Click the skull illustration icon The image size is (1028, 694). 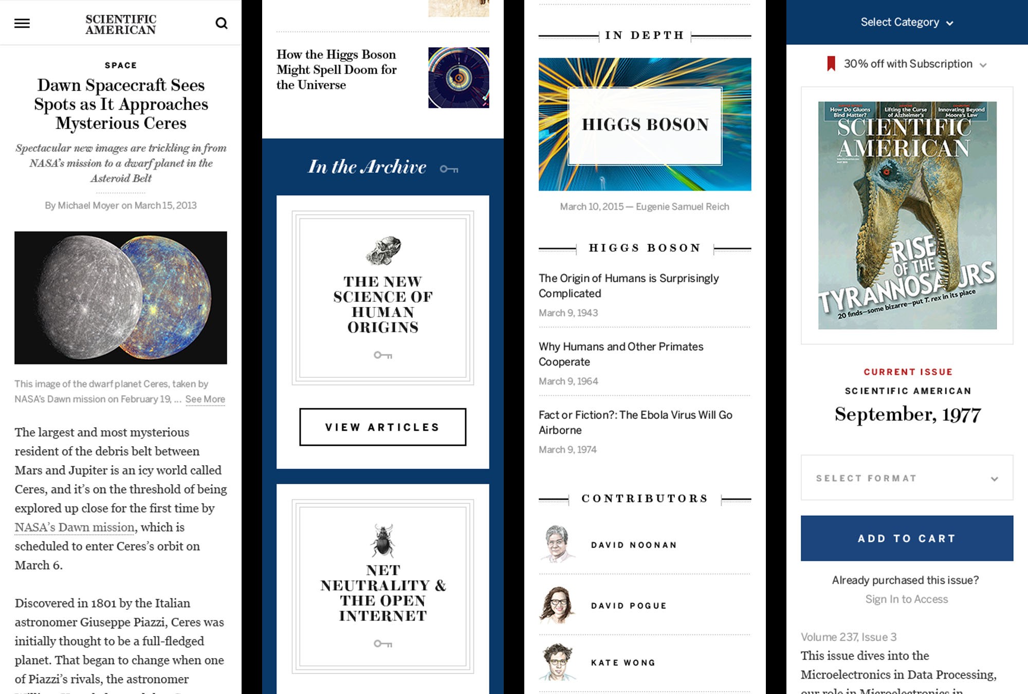[383, 251]
